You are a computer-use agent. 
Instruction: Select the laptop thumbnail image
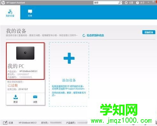click(25, 53)
